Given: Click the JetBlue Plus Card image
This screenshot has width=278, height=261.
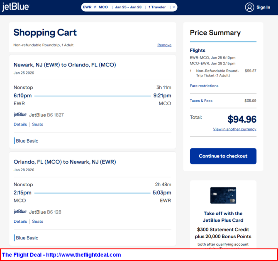Looking at the screenshot, I should (223, 195).
